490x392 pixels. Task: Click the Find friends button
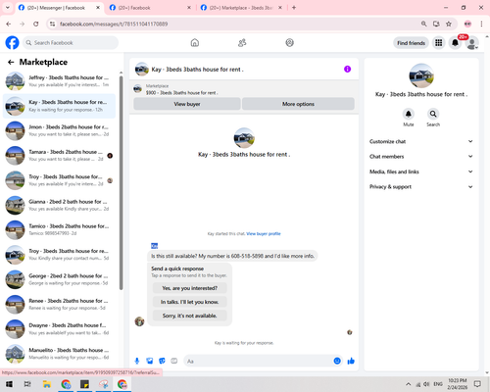point(411,43)
